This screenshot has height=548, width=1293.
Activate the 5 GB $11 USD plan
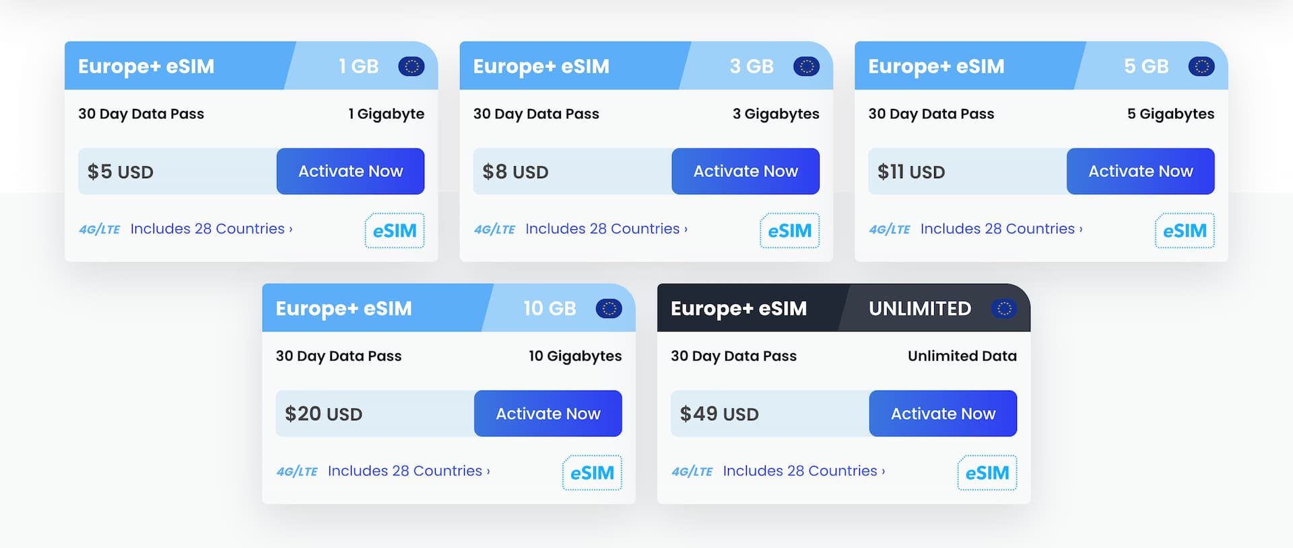pos(1141,171)
